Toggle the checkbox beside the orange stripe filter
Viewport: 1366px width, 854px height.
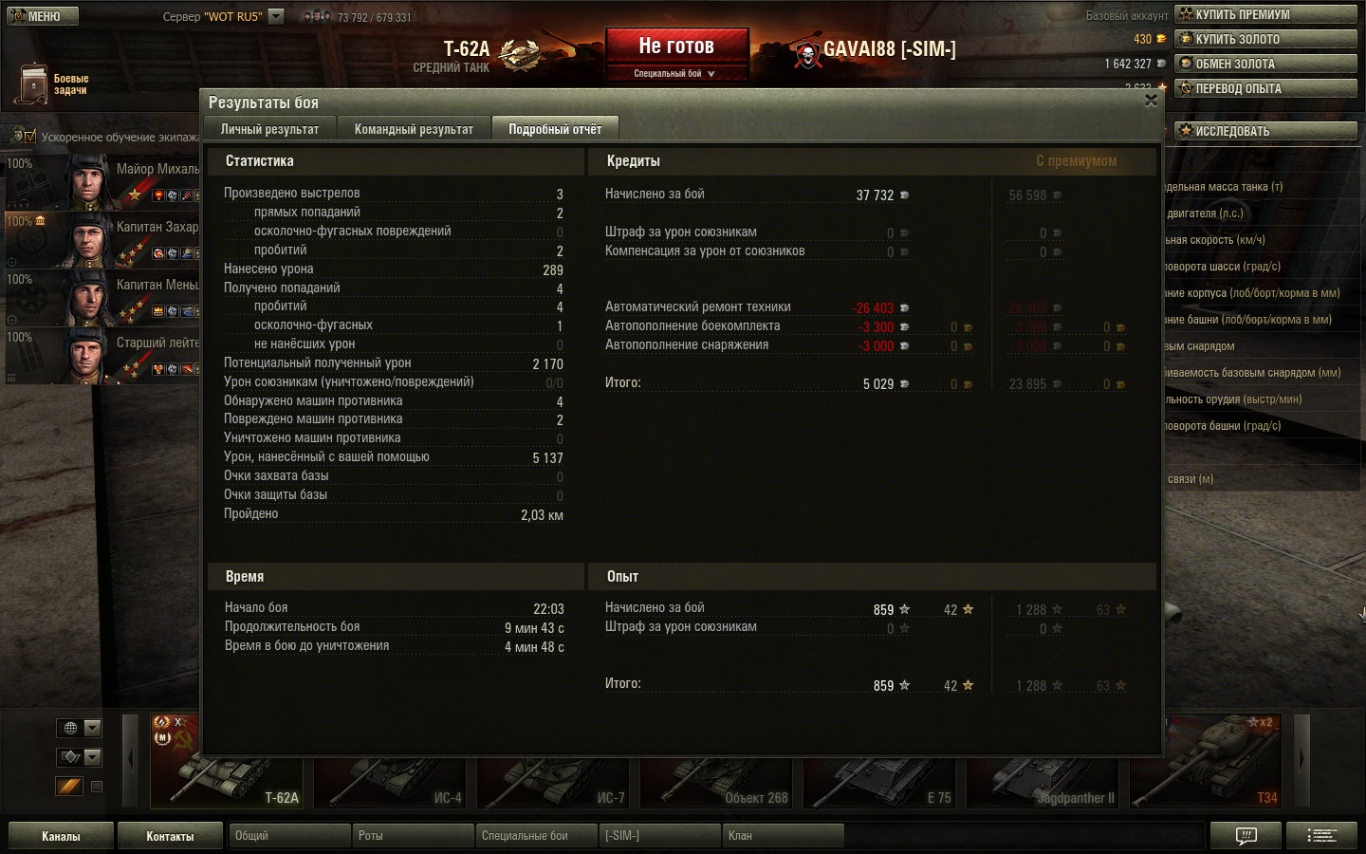pyautogui.click(x=96, y=787)
